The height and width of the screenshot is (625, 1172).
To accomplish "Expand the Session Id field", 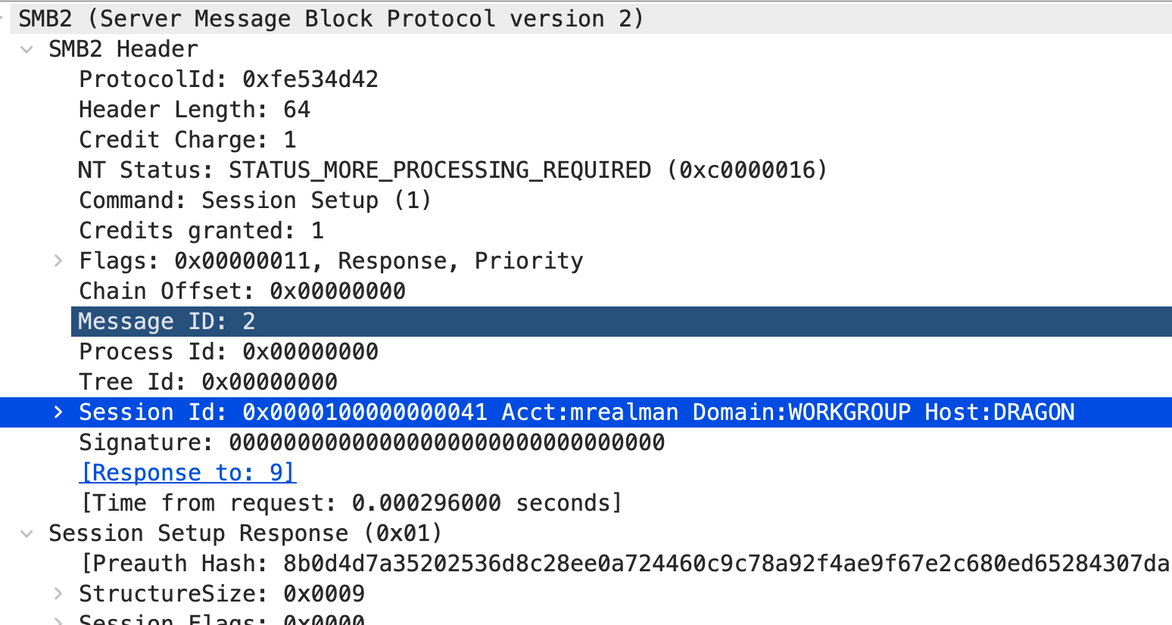I will pyautogui.click(x=58, y=412).
